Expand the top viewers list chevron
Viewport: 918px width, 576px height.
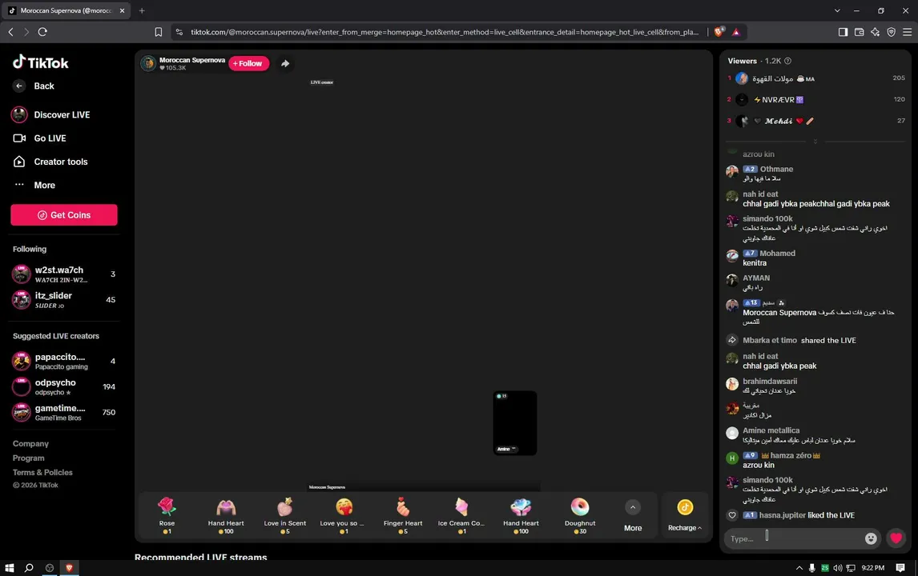coord(815,141)
